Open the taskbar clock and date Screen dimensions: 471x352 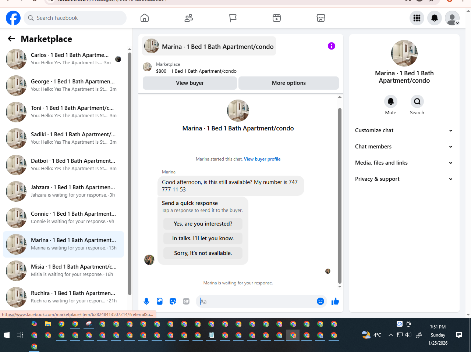(x=438, y=335)
